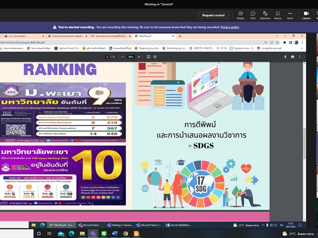Viewport: 318px width, 238px height.
Task: Open Teams from the local taskbar
Action: coord(93,234)
